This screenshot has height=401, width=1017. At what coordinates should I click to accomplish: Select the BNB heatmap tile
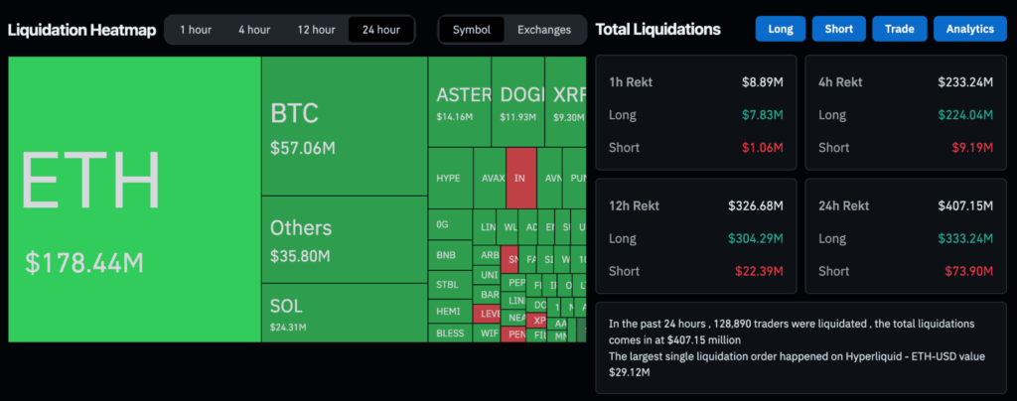[x=448, y=255]
